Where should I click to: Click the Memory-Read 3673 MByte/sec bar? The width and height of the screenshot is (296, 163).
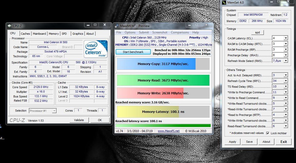pyautogui.click(x=163, y=80)
